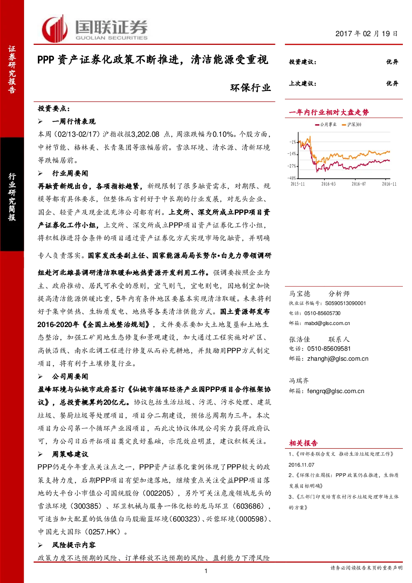Click the arrow bullet beside 一周行情表现
This screenshot has width=412, height=583.
click(40, 121)
